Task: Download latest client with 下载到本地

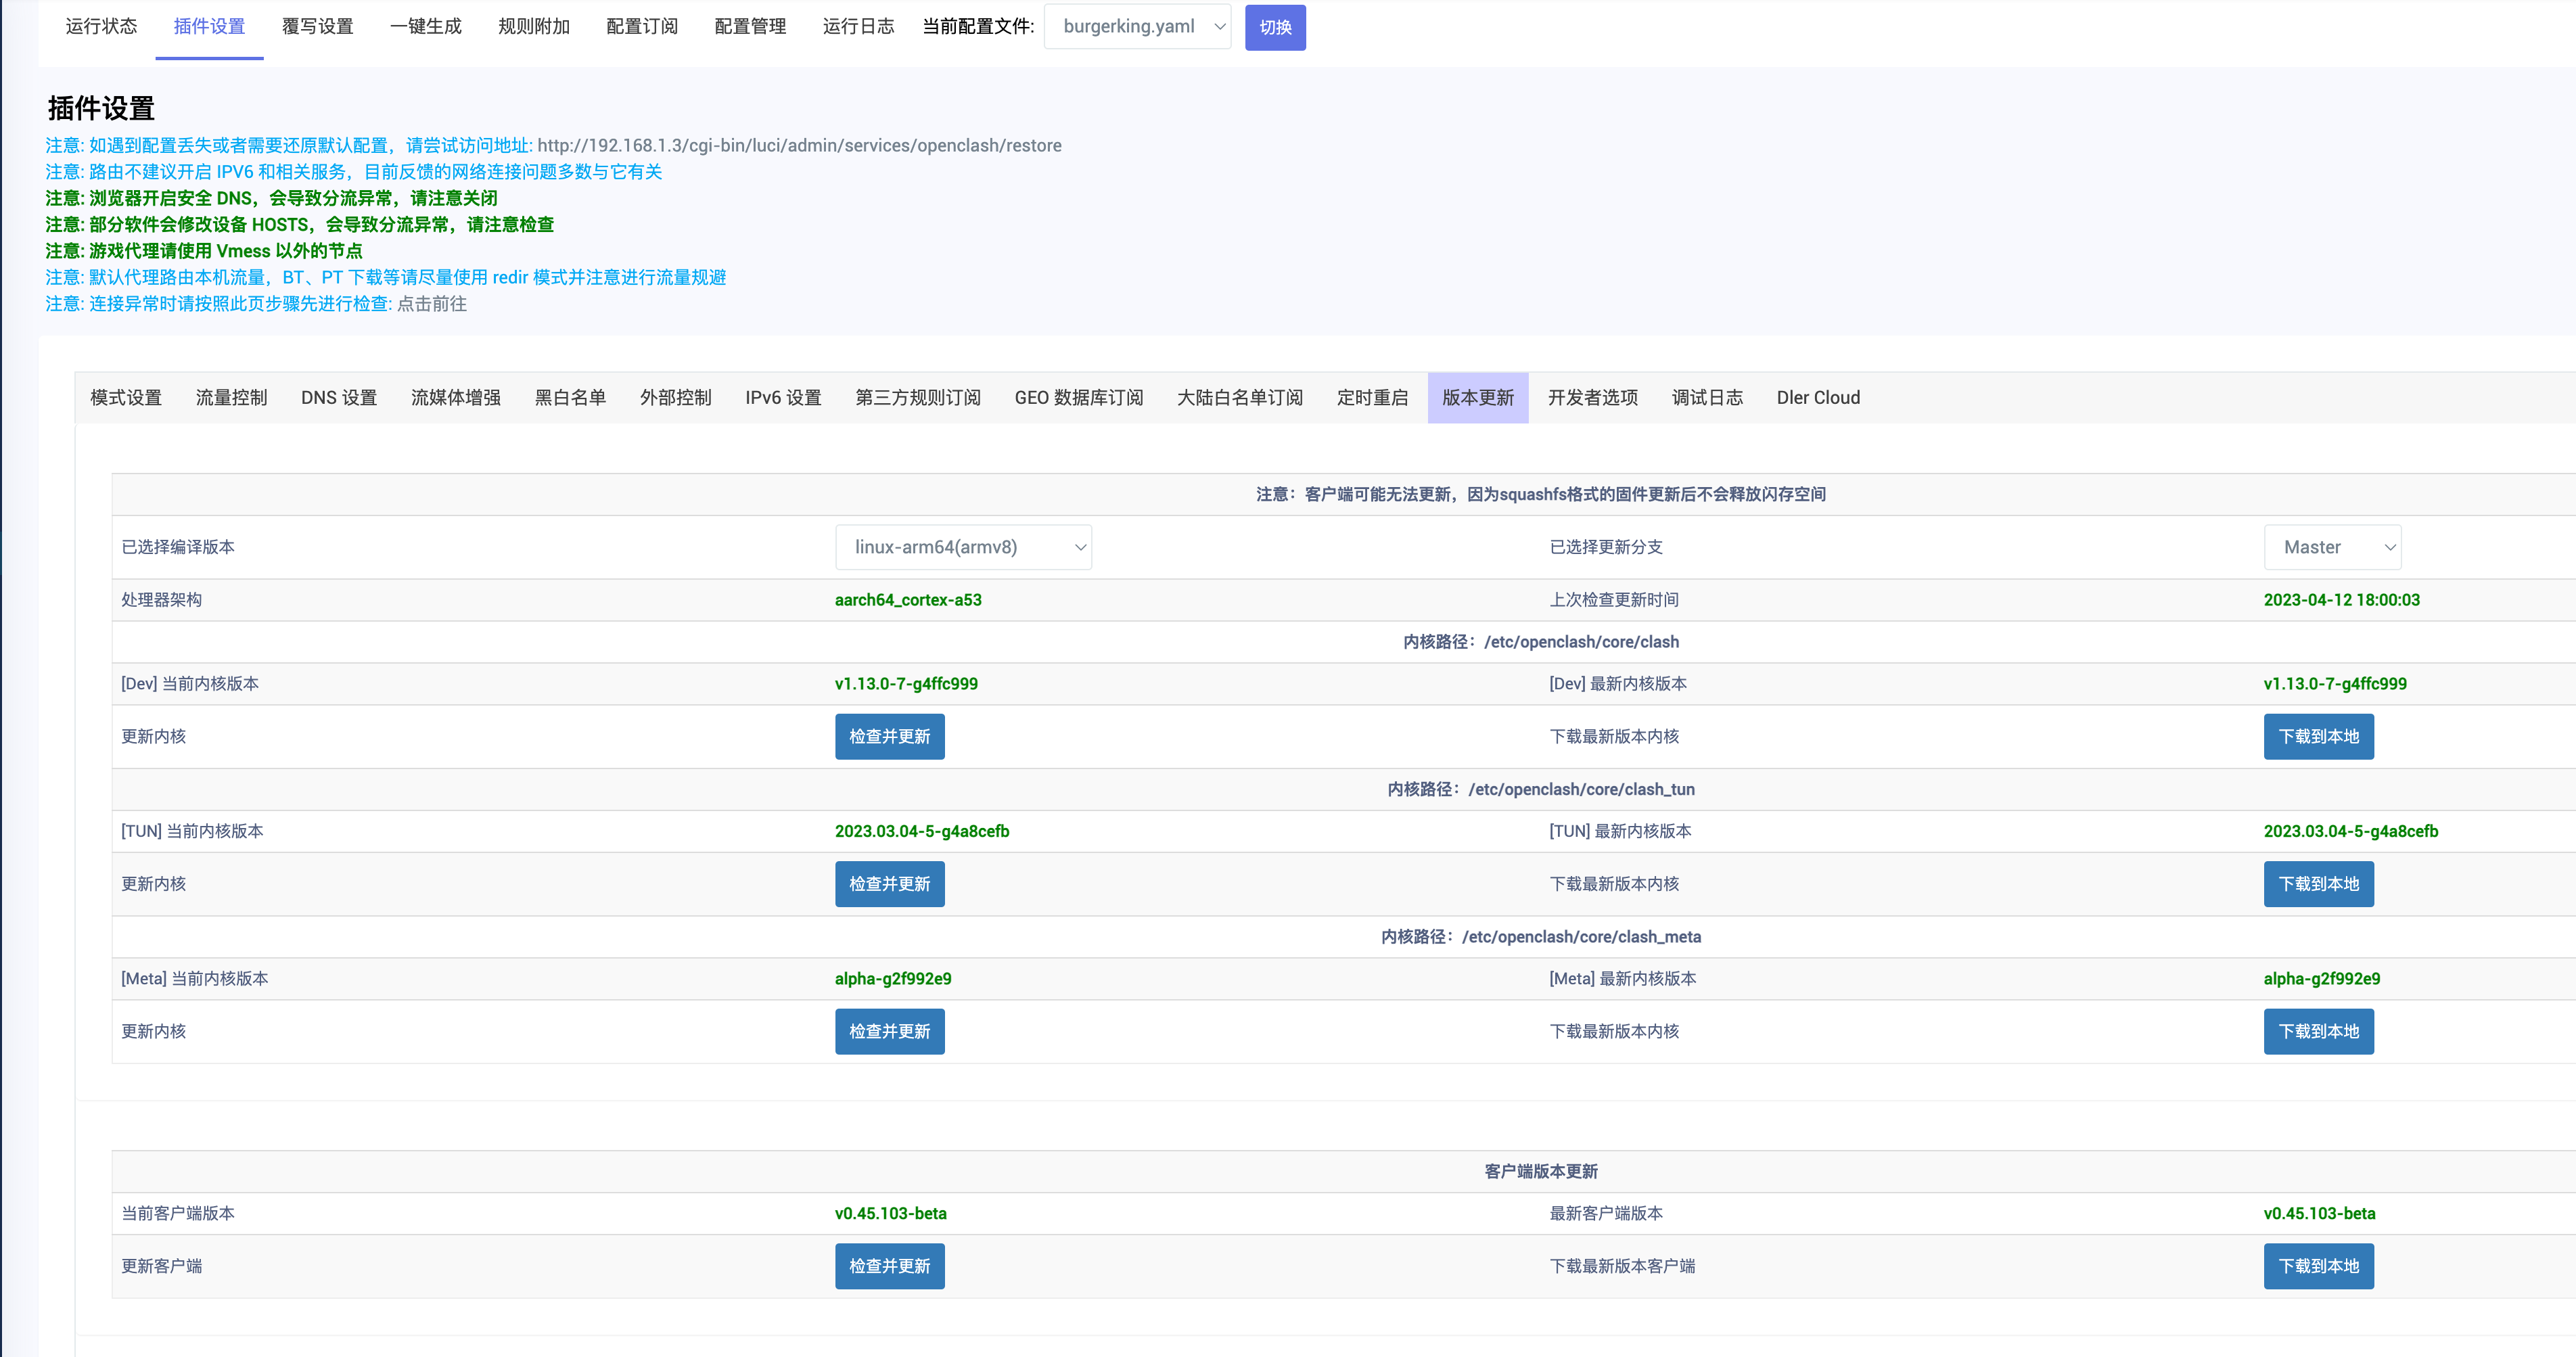Action: coord(2317,1266)
